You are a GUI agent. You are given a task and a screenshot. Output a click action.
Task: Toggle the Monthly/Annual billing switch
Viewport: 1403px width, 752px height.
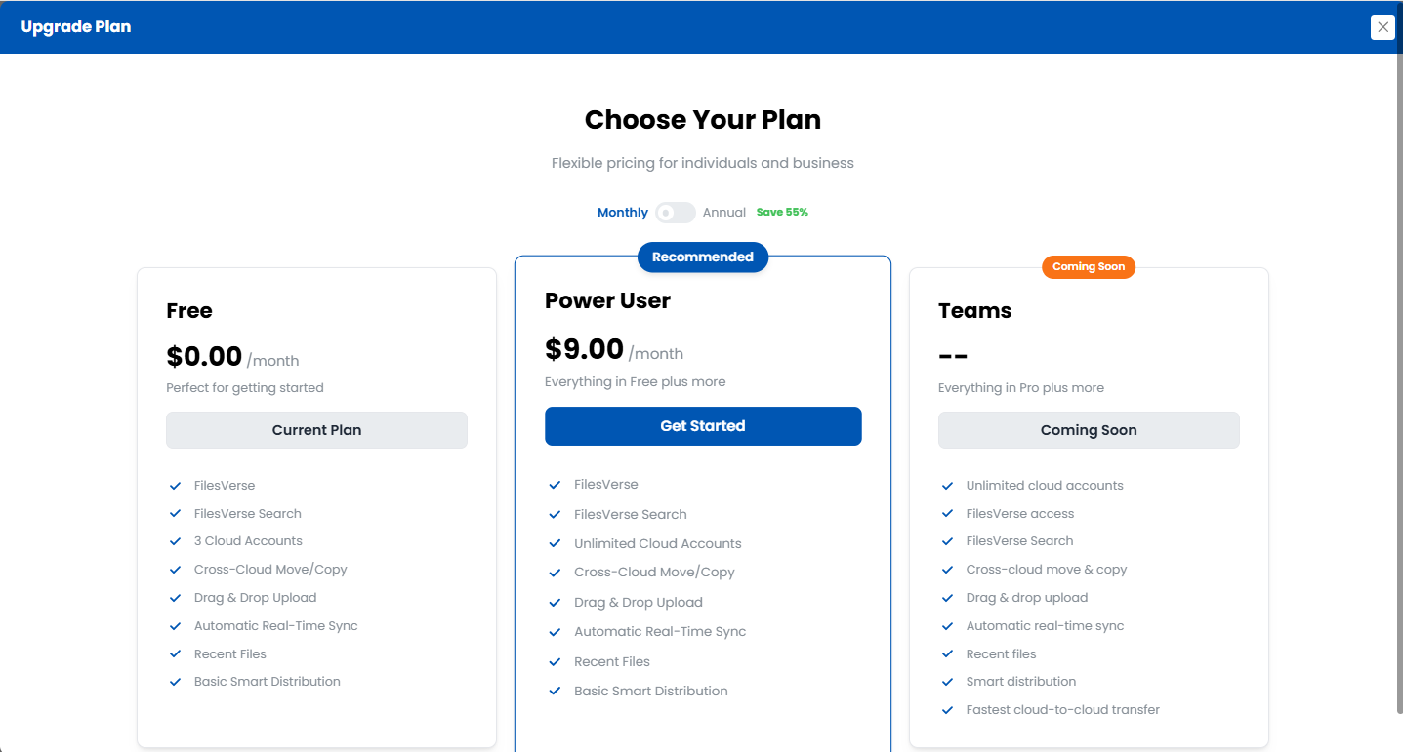675,213
